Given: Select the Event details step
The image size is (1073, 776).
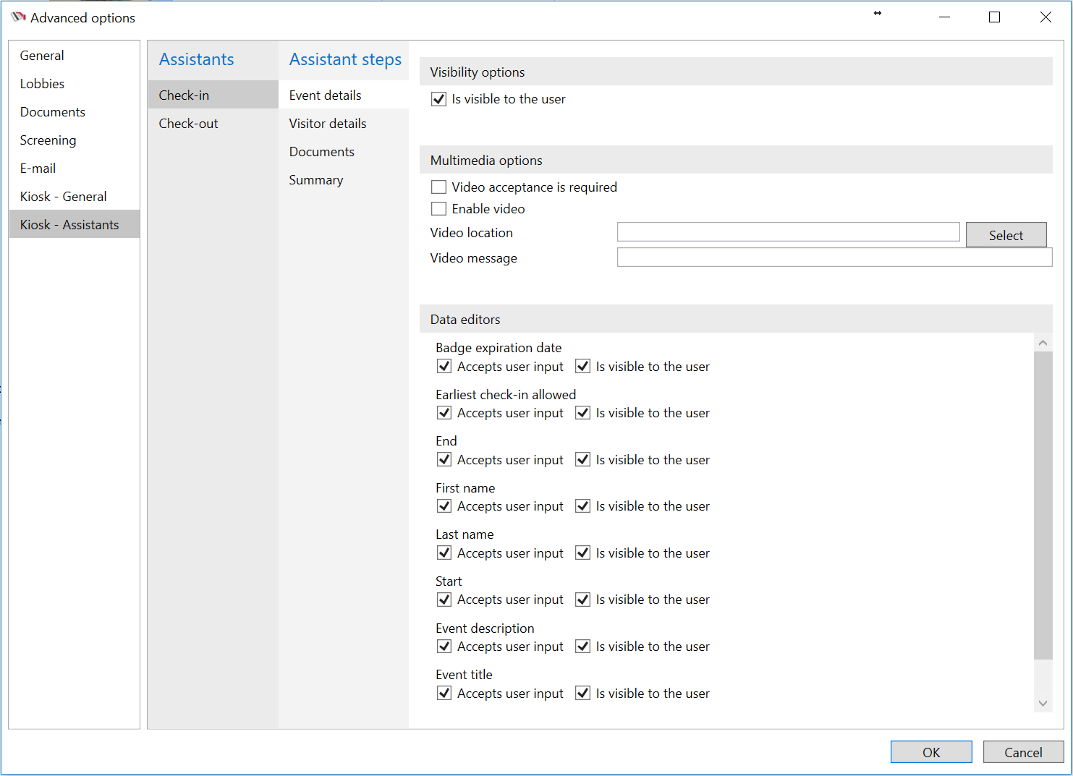Looking at the screenshot, I should coord(343,95).
